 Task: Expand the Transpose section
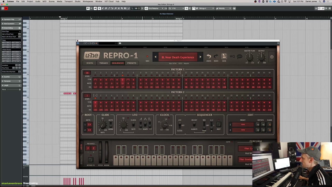11,81
